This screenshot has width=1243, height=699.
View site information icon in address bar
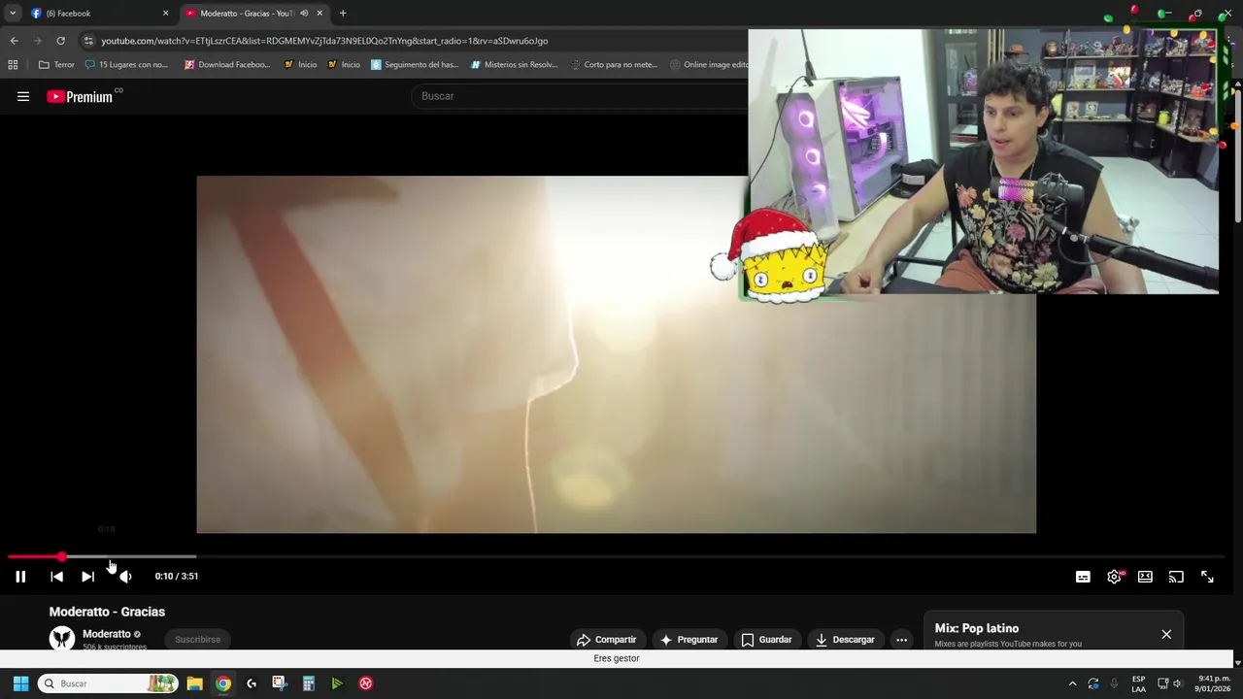(88, 41)
